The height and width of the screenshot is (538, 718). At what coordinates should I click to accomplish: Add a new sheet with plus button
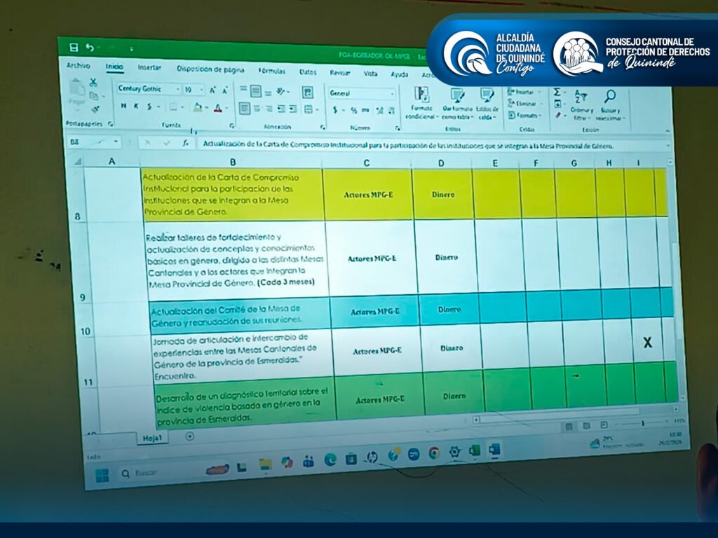(x=189, y=436)
